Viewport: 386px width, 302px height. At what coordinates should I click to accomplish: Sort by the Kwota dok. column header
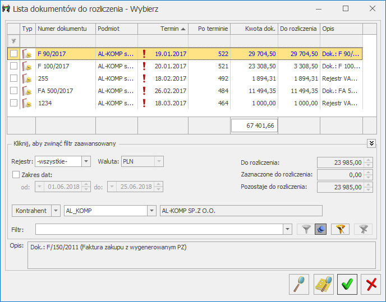tap(254, 29)
